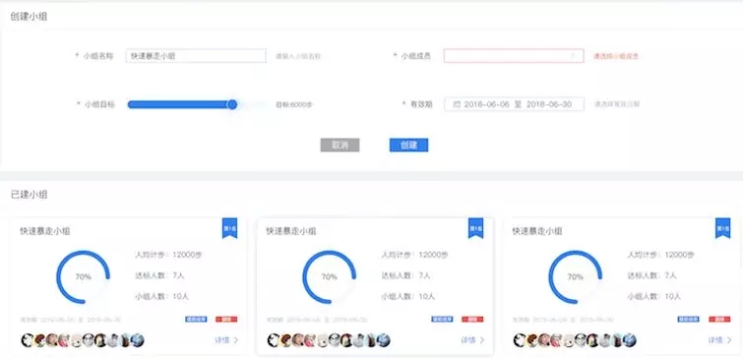The image size is (743, 358).
Task: Click the small red tag button on second card
Action: tap(473, 320)
